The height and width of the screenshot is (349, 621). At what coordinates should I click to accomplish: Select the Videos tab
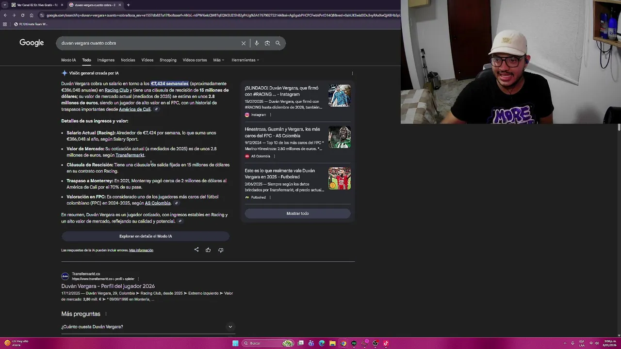[x=147, y=60]
